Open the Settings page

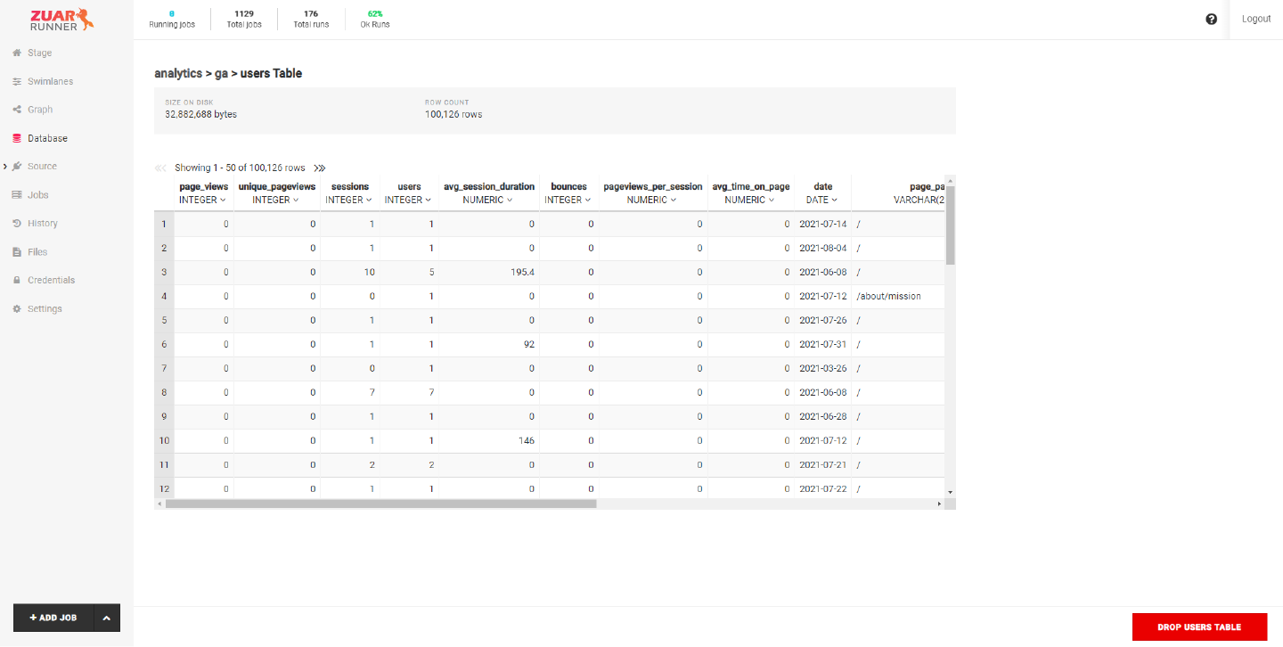pos(45,308)
